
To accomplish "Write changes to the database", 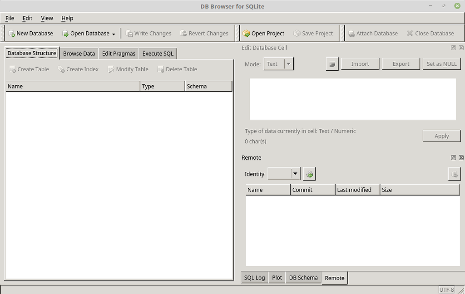I will coord(148,33).
